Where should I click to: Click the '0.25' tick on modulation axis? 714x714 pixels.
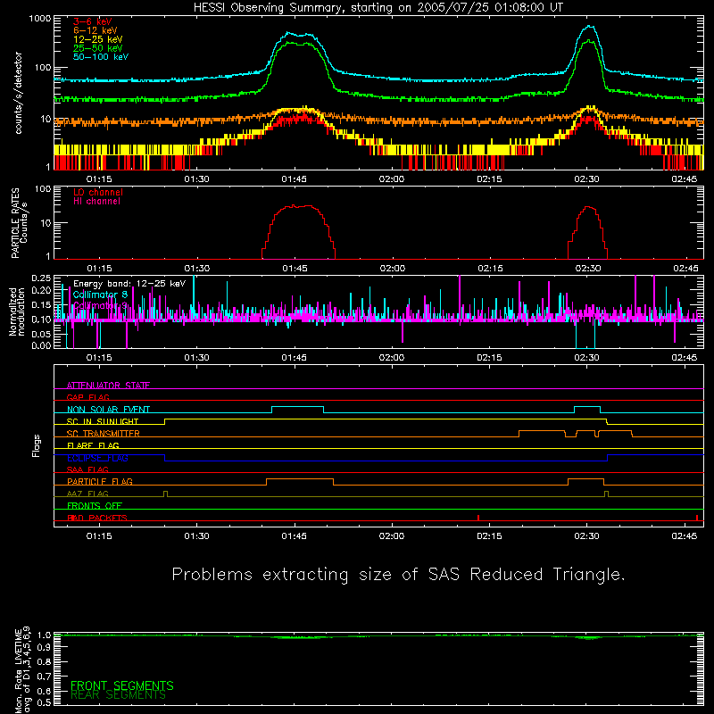click(41, 278)
